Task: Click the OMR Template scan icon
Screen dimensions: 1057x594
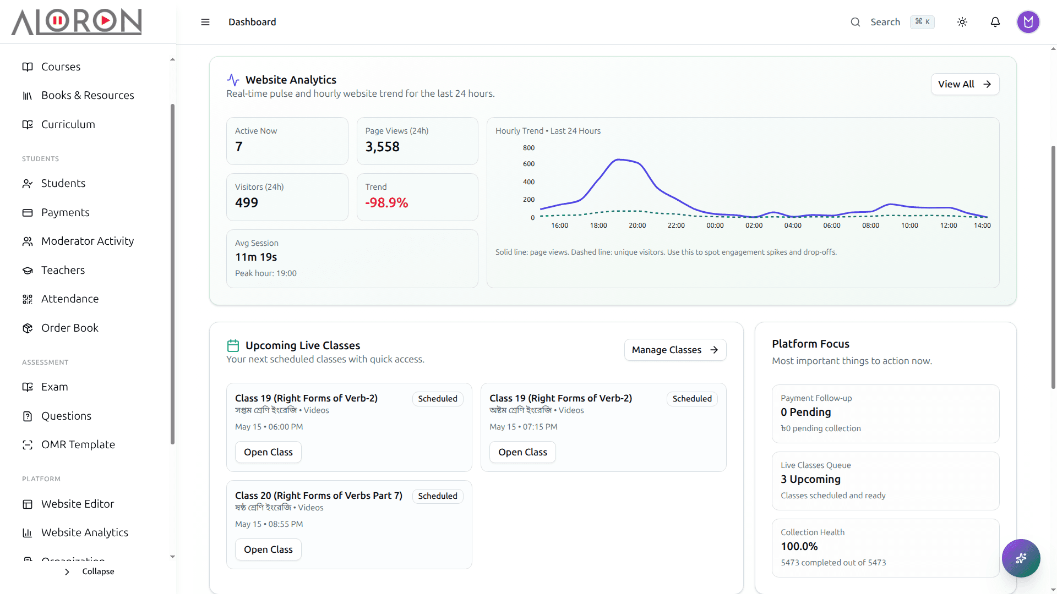Action: point(28,444)
